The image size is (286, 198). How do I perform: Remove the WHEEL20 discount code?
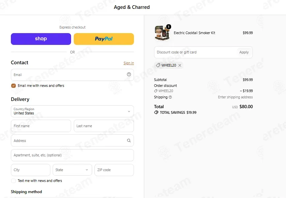(x=180, y=65)
